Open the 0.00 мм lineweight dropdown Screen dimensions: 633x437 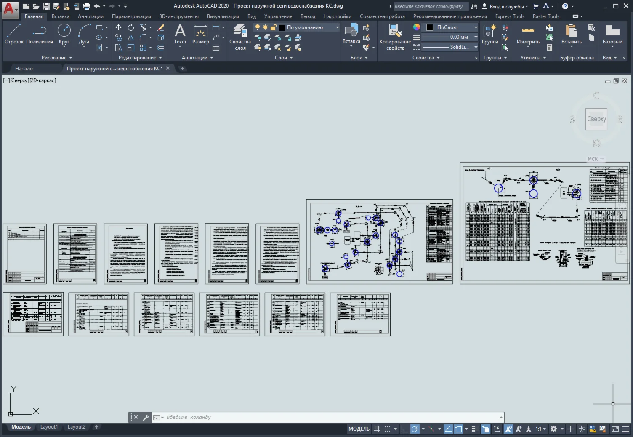coord(450,37)
